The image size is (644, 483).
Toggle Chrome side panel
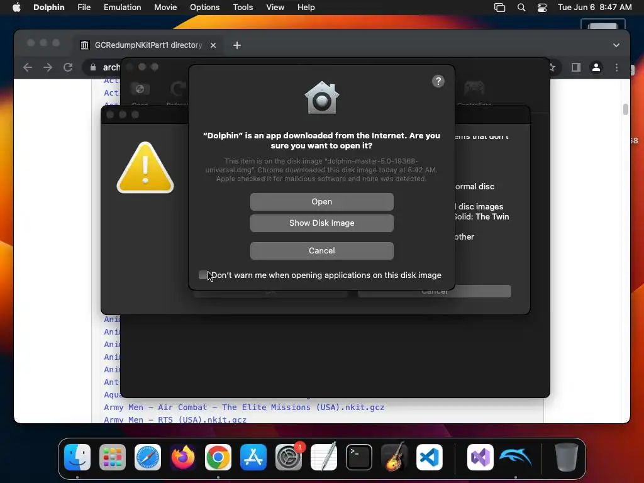(576, 67)
